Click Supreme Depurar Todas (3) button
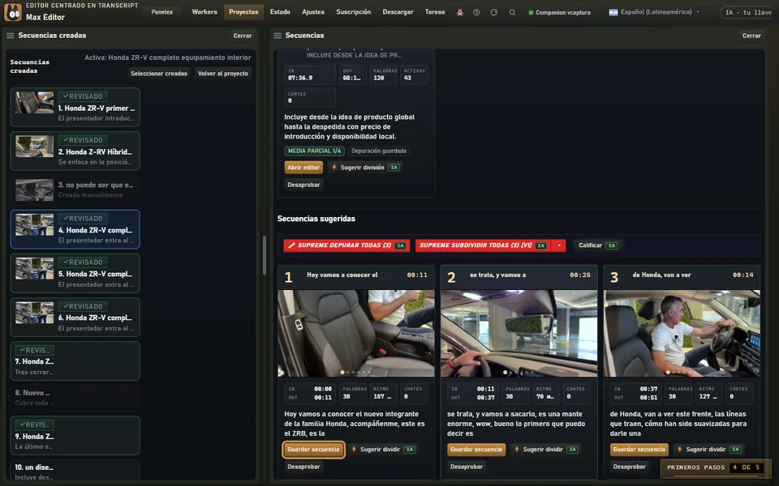Image resolution: width=779 pixels, height=486 pixels. 346,245
